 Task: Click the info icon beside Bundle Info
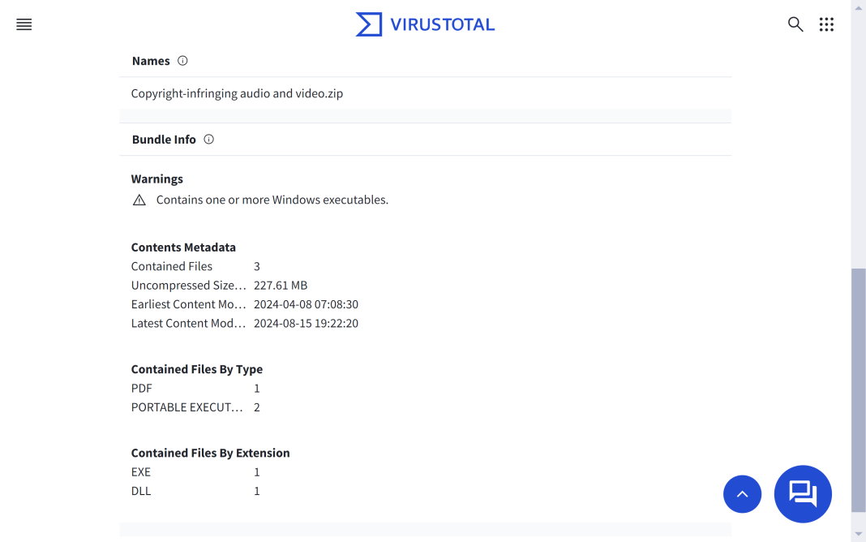click(208, 139)
